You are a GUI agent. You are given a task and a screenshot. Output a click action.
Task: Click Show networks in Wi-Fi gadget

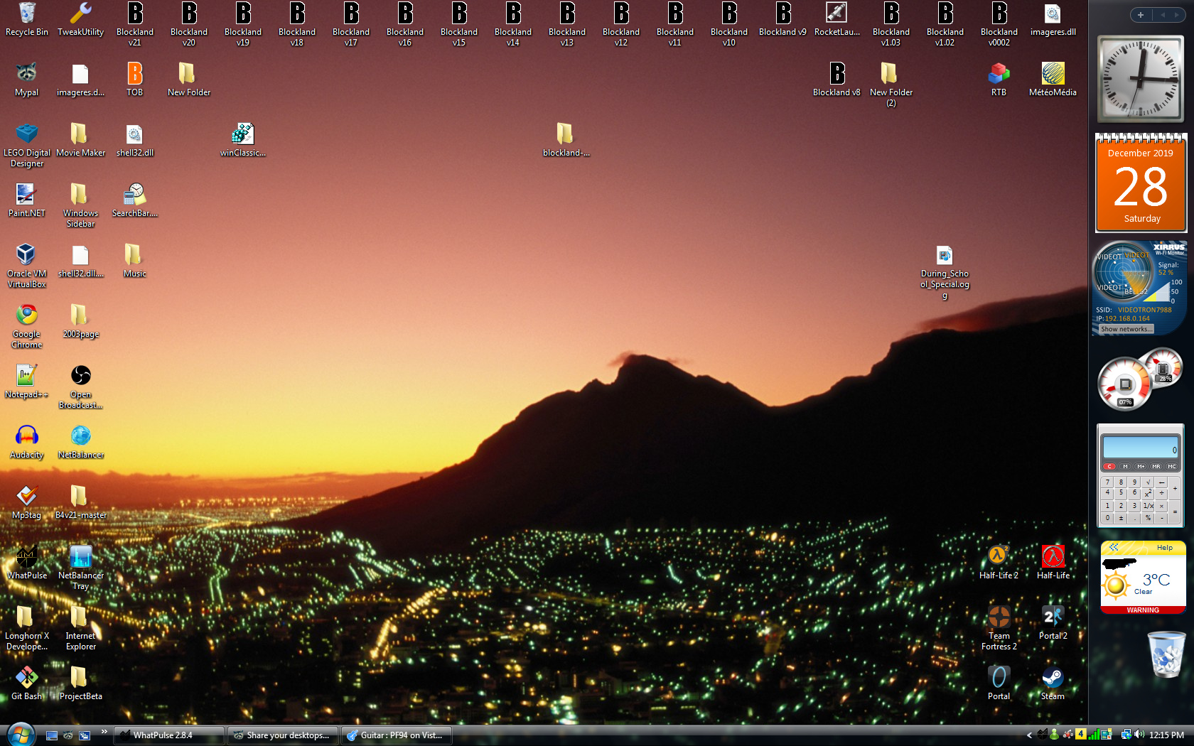pos(1125,329)
